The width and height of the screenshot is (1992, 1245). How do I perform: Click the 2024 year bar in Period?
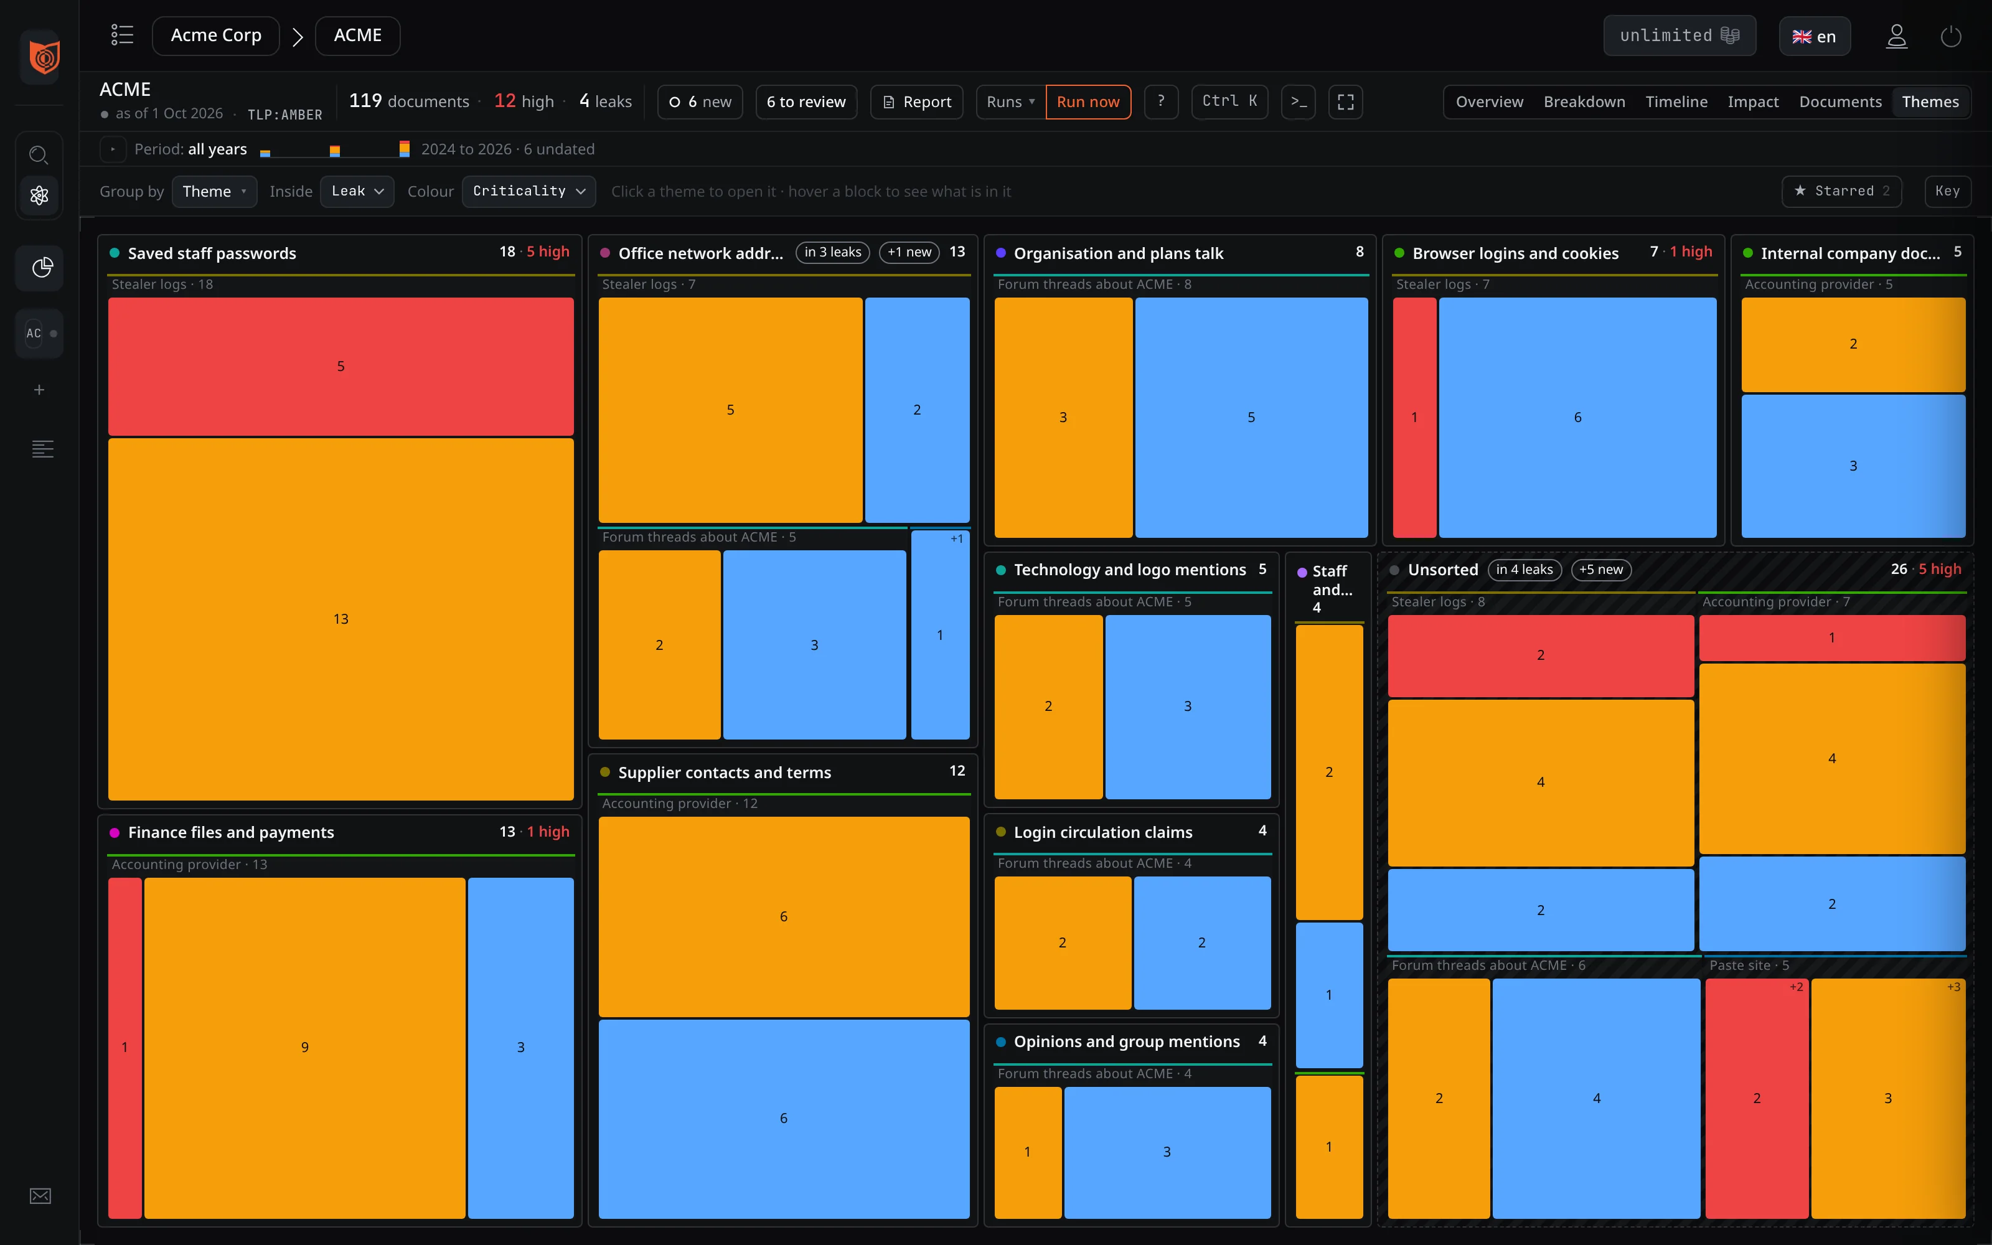265,153
